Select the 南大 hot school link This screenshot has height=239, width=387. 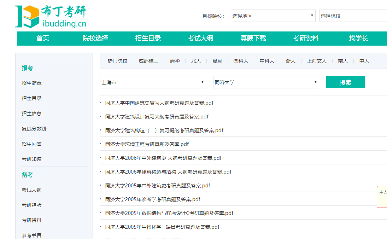coord(343,61)
